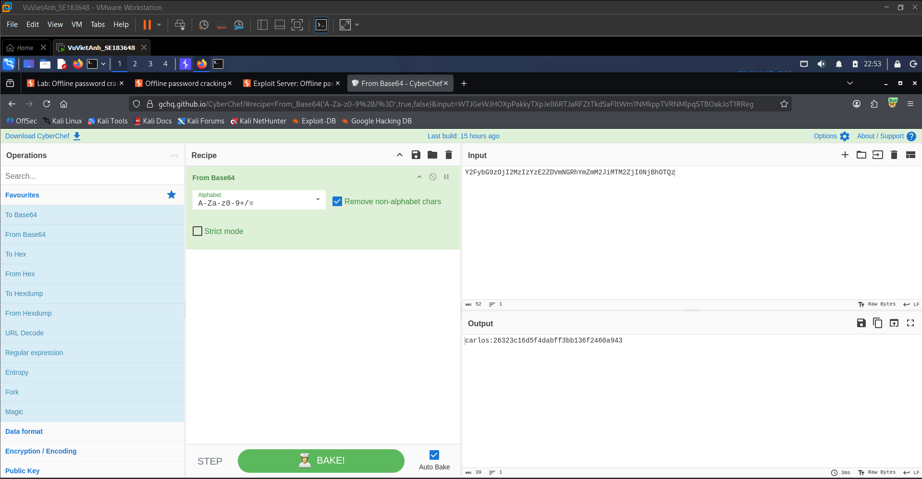Viewport: 922px width, 479px height.
Task: Collapse the From Base64 operation arguments
Action: coord(419,177)
